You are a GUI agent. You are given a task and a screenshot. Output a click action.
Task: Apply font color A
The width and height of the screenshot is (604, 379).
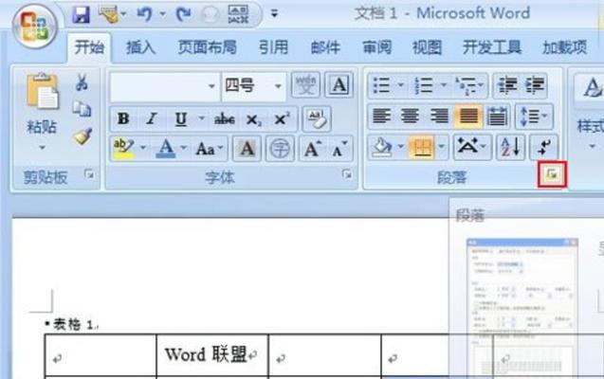coord(166,149)
